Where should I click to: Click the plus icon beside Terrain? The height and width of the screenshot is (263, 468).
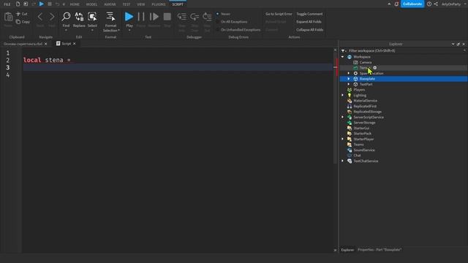(375, 68)
